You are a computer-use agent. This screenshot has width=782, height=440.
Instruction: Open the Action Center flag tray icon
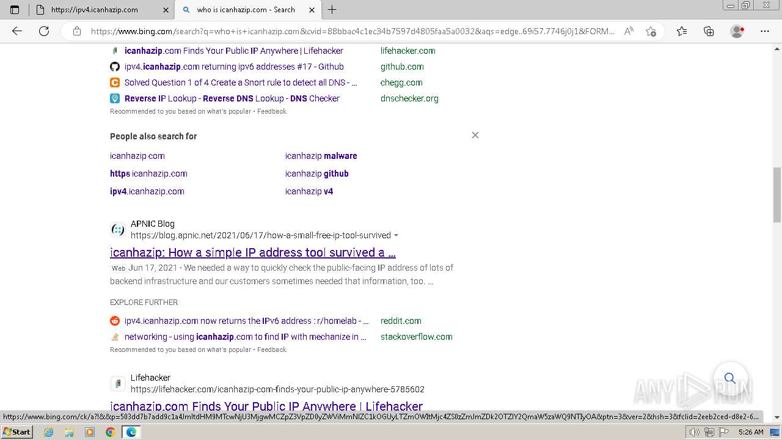pyautogui.click(x=724, y=432)
